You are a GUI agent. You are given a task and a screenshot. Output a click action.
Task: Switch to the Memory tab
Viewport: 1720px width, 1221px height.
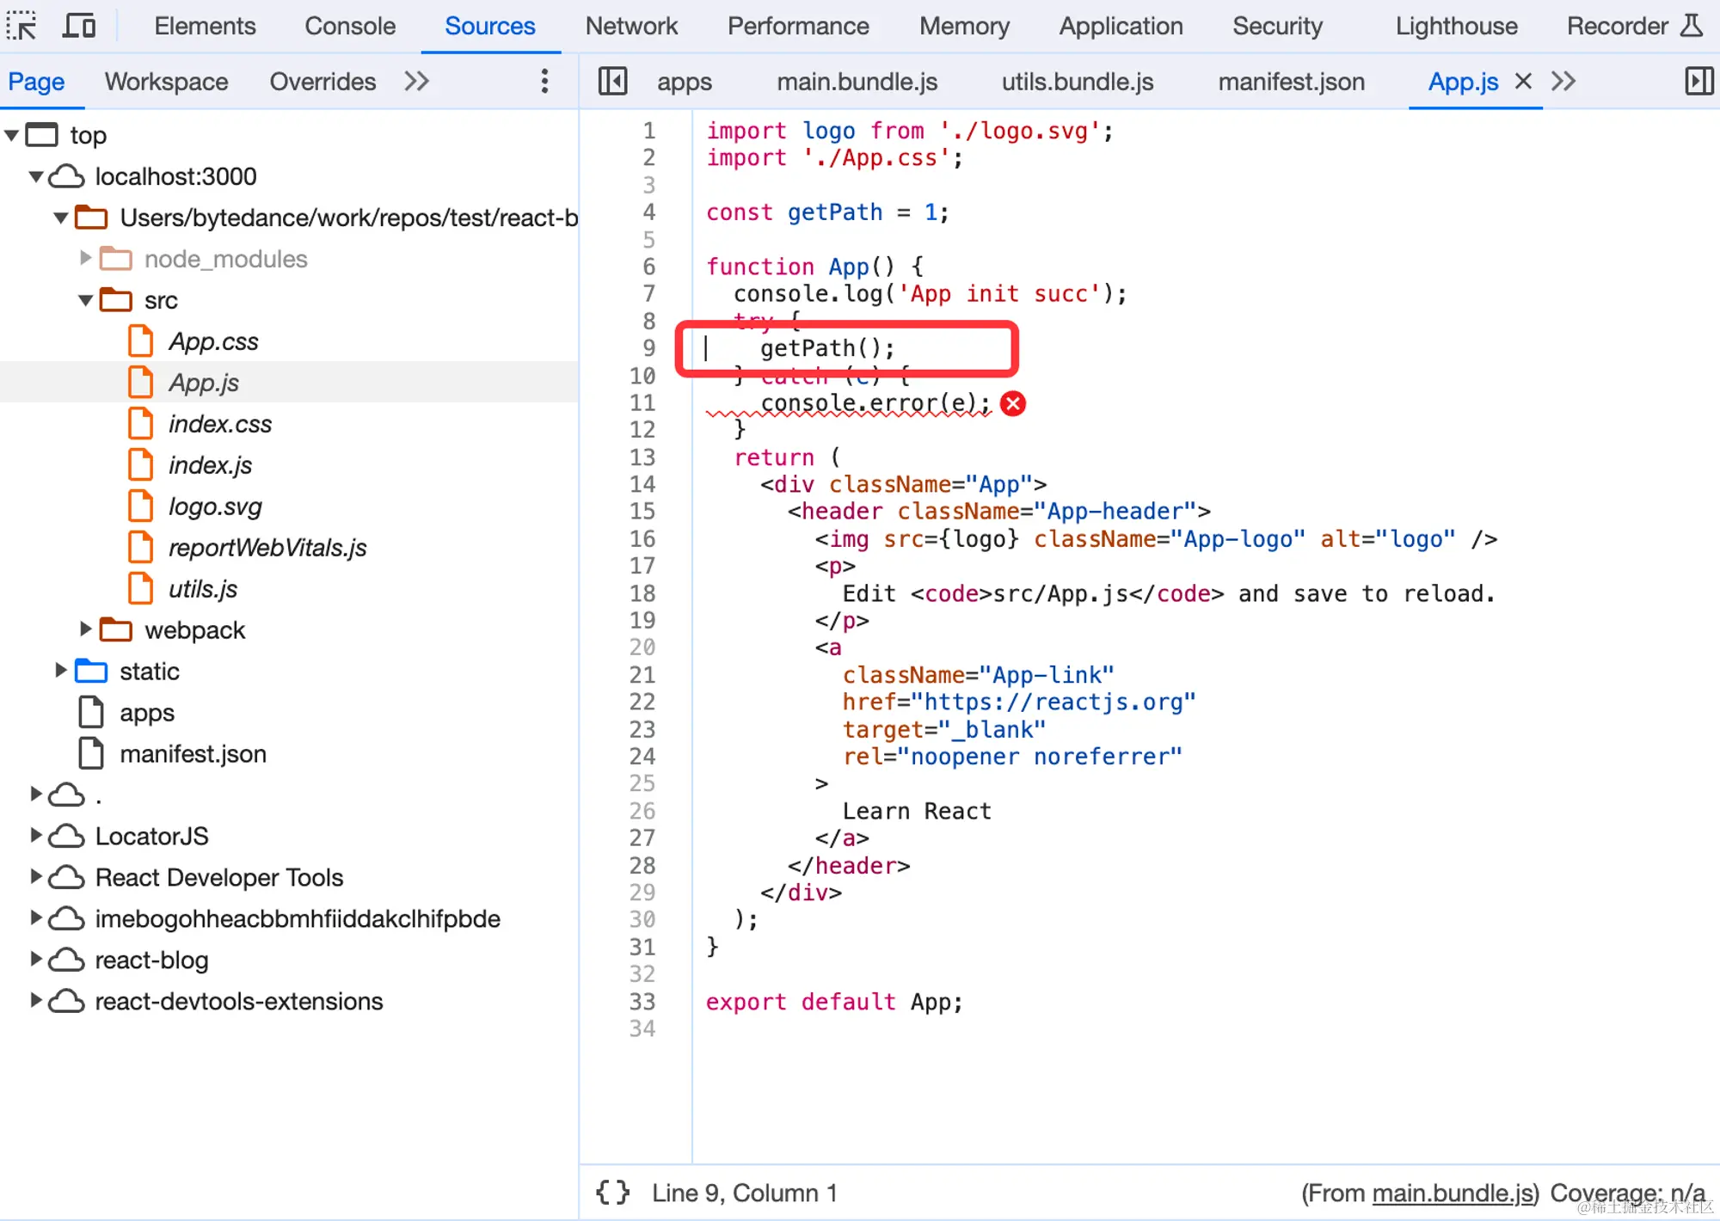pyautogui.click(x=963, y=27)
